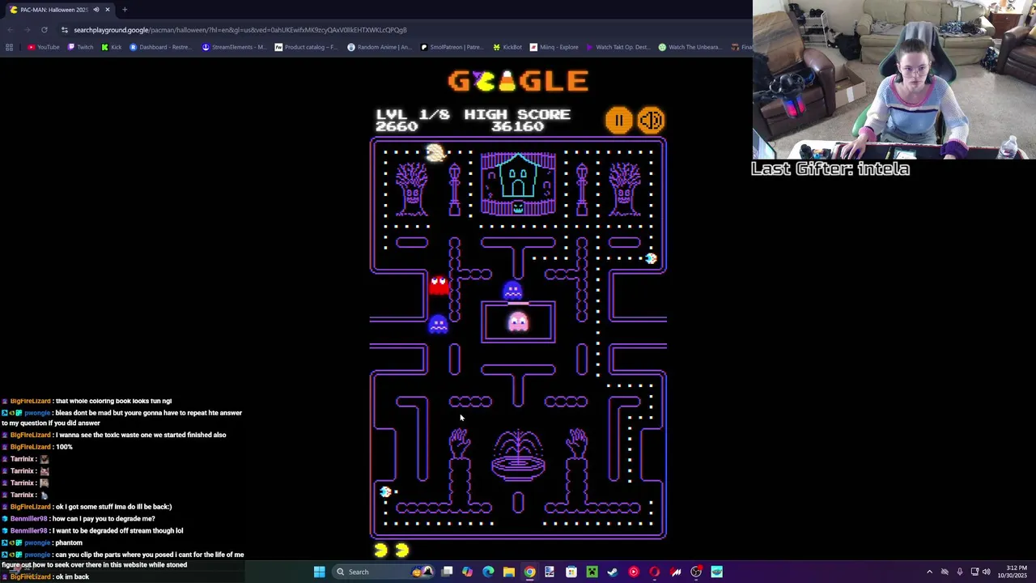Open the StreamElements bookmark

click(233, 47)
